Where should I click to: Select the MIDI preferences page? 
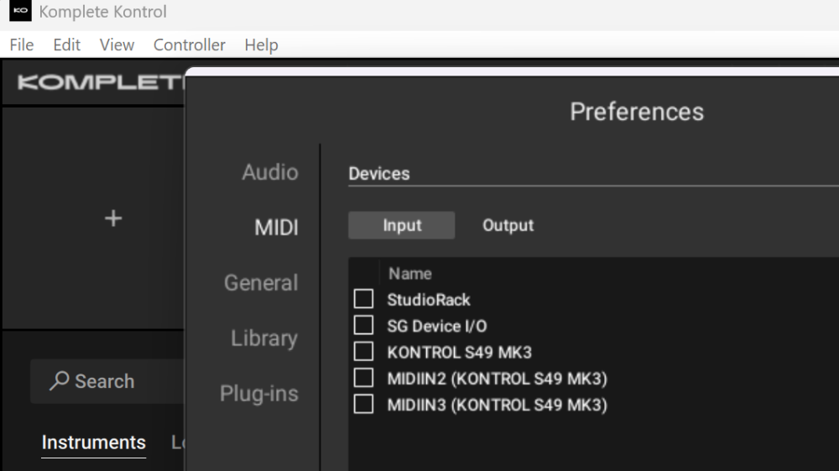click(276, 228)
